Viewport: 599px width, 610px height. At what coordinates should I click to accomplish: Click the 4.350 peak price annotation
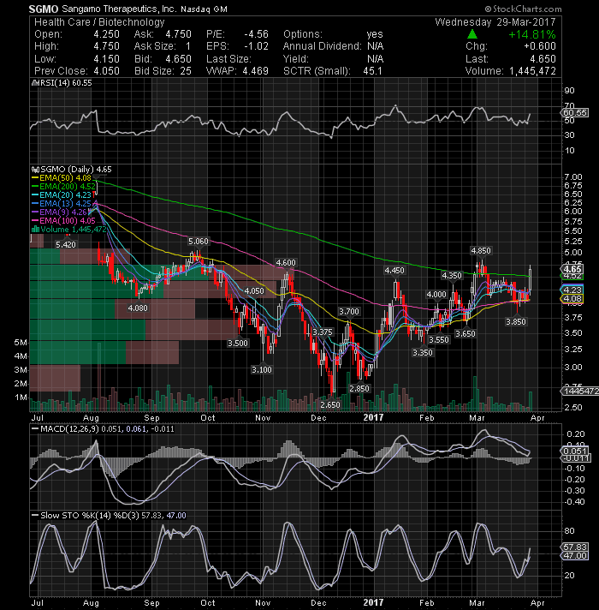452,276
